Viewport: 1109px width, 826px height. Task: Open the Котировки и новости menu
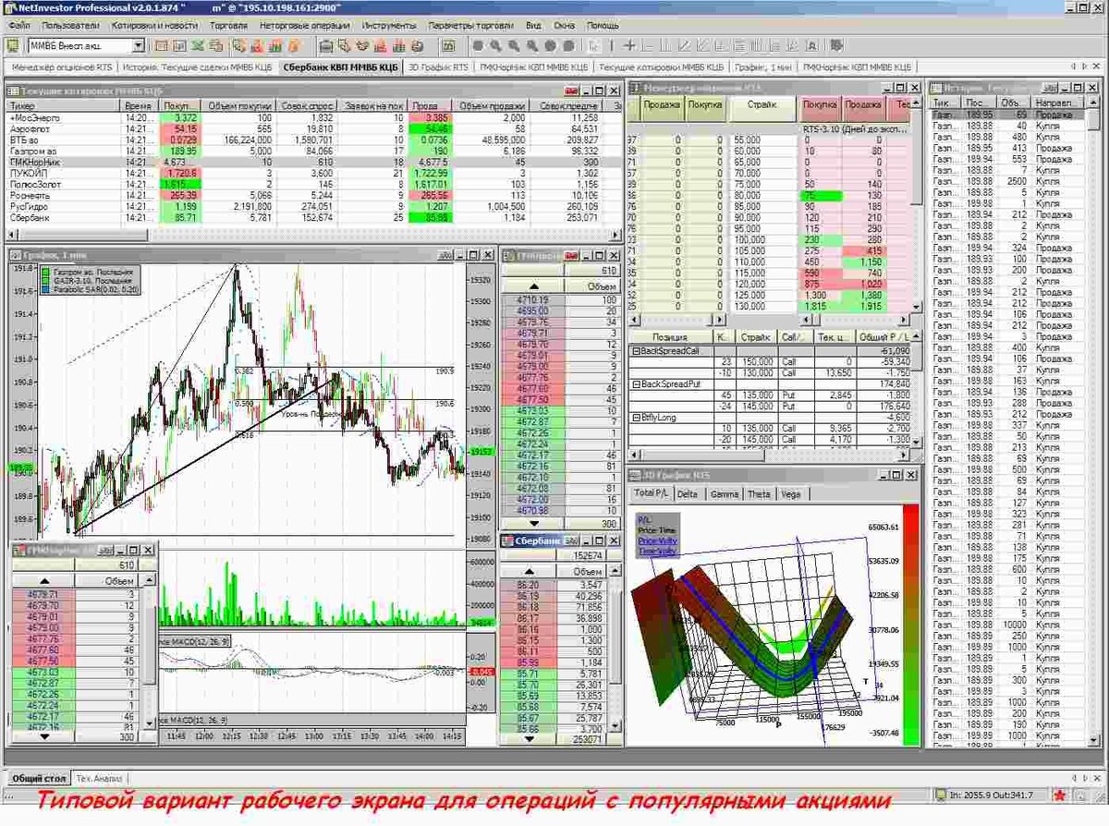pyautogui.click(x=154, y=26)
